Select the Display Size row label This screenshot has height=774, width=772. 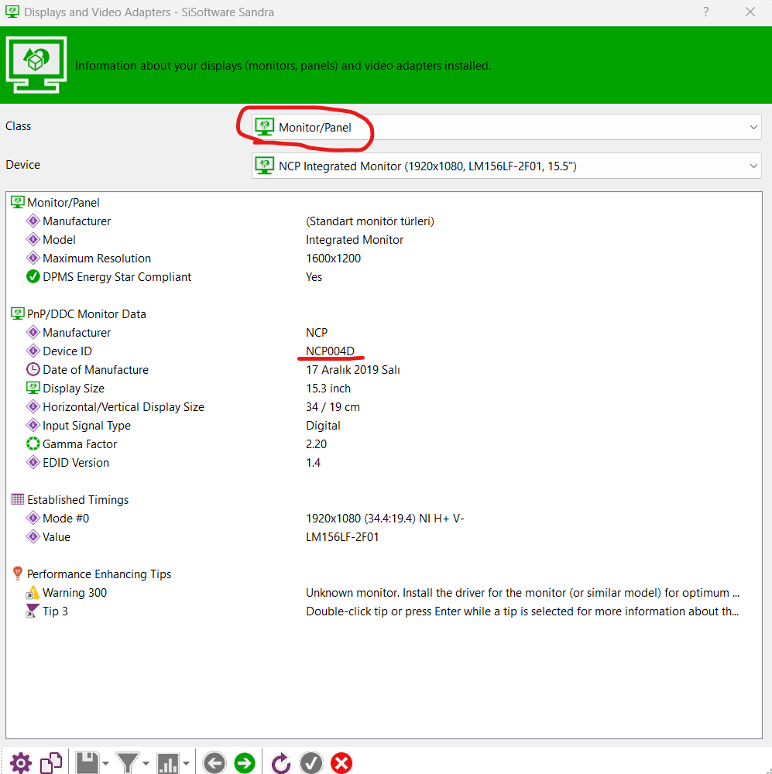[x=73, y=389]
